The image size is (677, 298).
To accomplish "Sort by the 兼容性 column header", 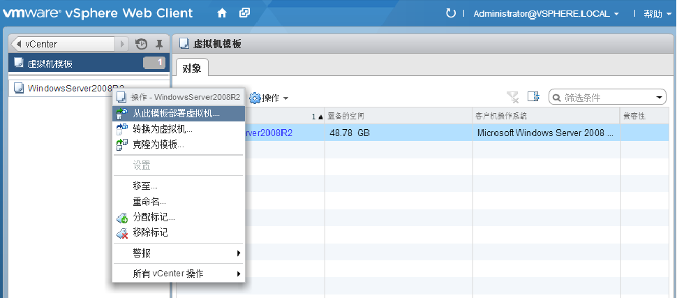I will pos(645,116).
